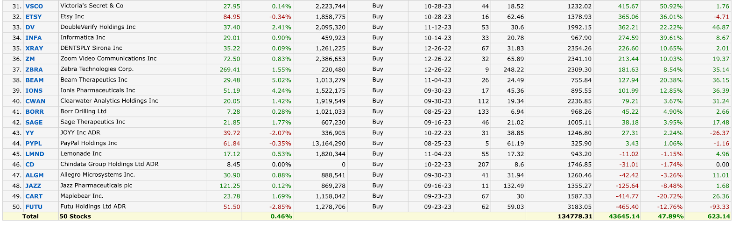The height and width of the screenshot is (228, 747).
Task: Open the DV ticker link
Action: [x=30, y=28]
